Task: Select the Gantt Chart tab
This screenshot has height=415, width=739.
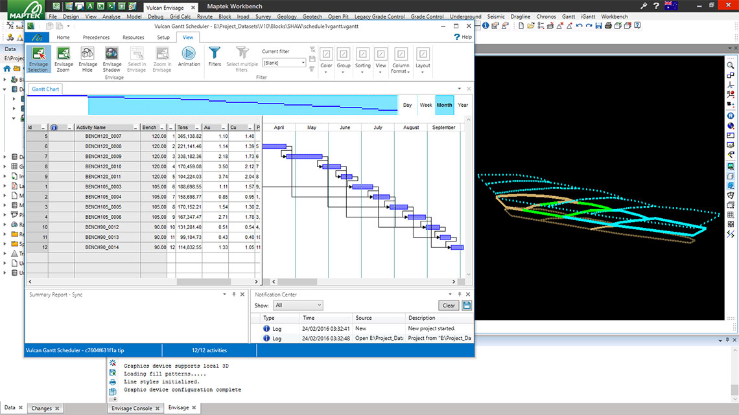Action: (45, 89)
